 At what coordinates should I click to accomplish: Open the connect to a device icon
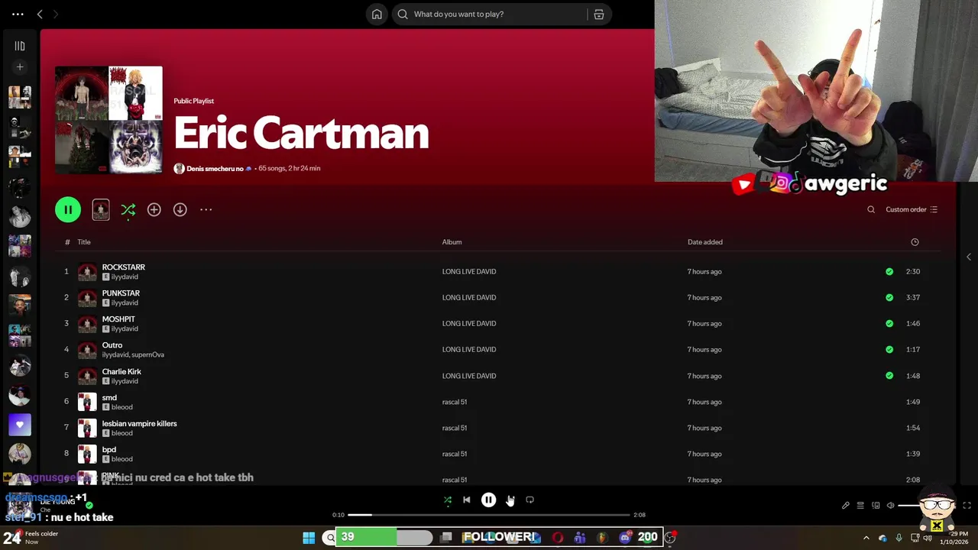click(x=876, y=506)
